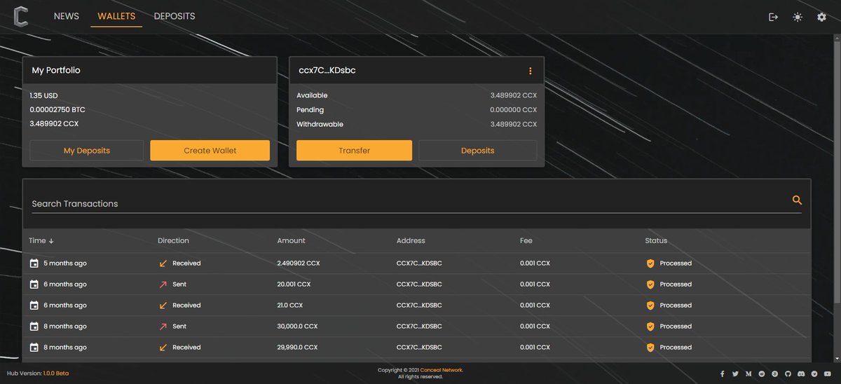Click the Transfer button
Screen dimensions: 841x384
pyautogui.click(x=354, y=151)
